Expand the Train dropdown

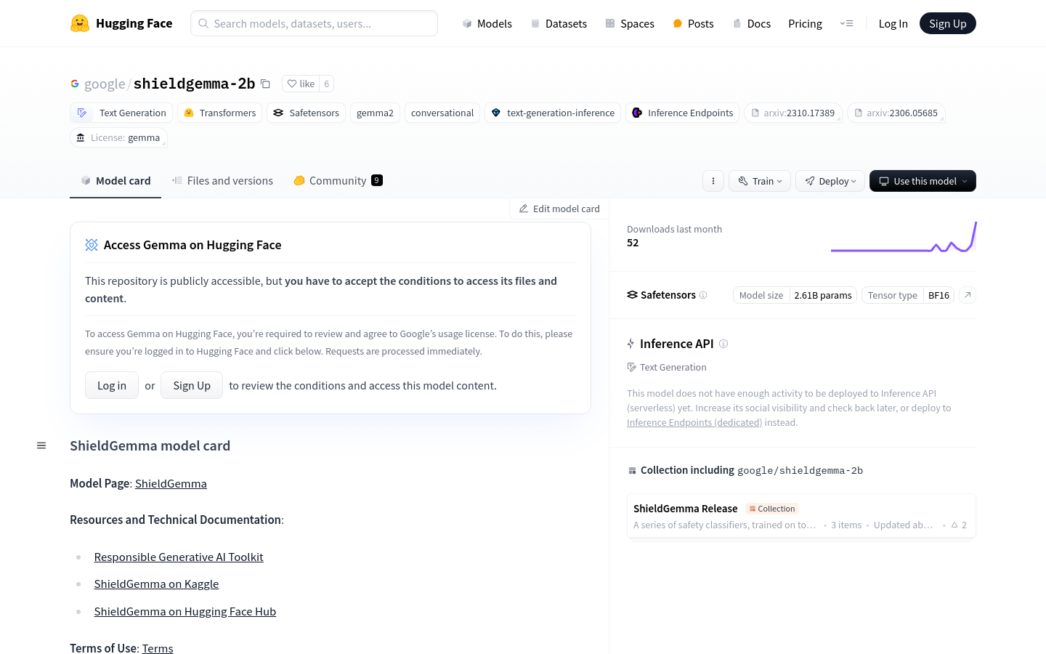click(760, 181)
